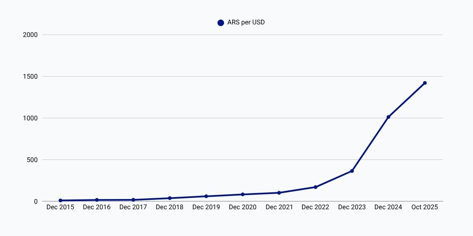This screenshot has width=473, height=236.
Task: Pick the Dec 2021 data point
Action: click(279, 193)
